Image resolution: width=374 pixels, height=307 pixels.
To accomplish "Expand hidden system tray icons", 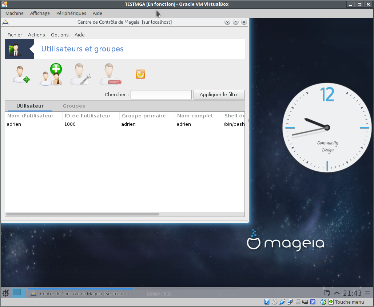I will pos(337,293).
